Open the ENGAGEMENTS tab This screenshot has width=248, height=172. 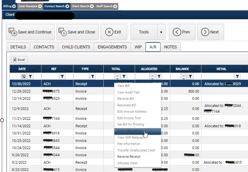click(x=112, y=47)
